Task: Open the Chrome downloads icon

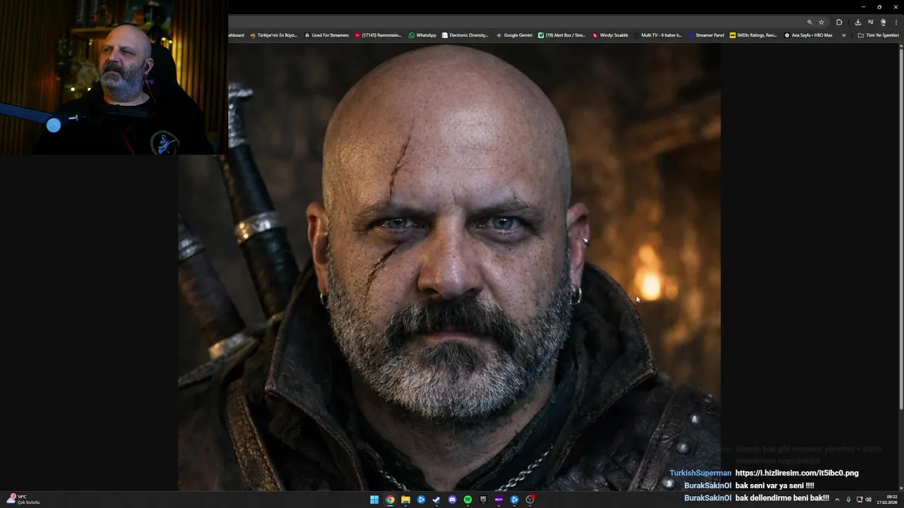Action: 858,22
